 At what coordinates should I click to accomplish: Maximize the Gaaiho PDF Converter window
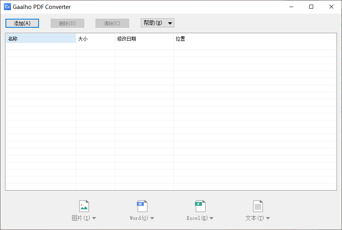tap(311, 7)
